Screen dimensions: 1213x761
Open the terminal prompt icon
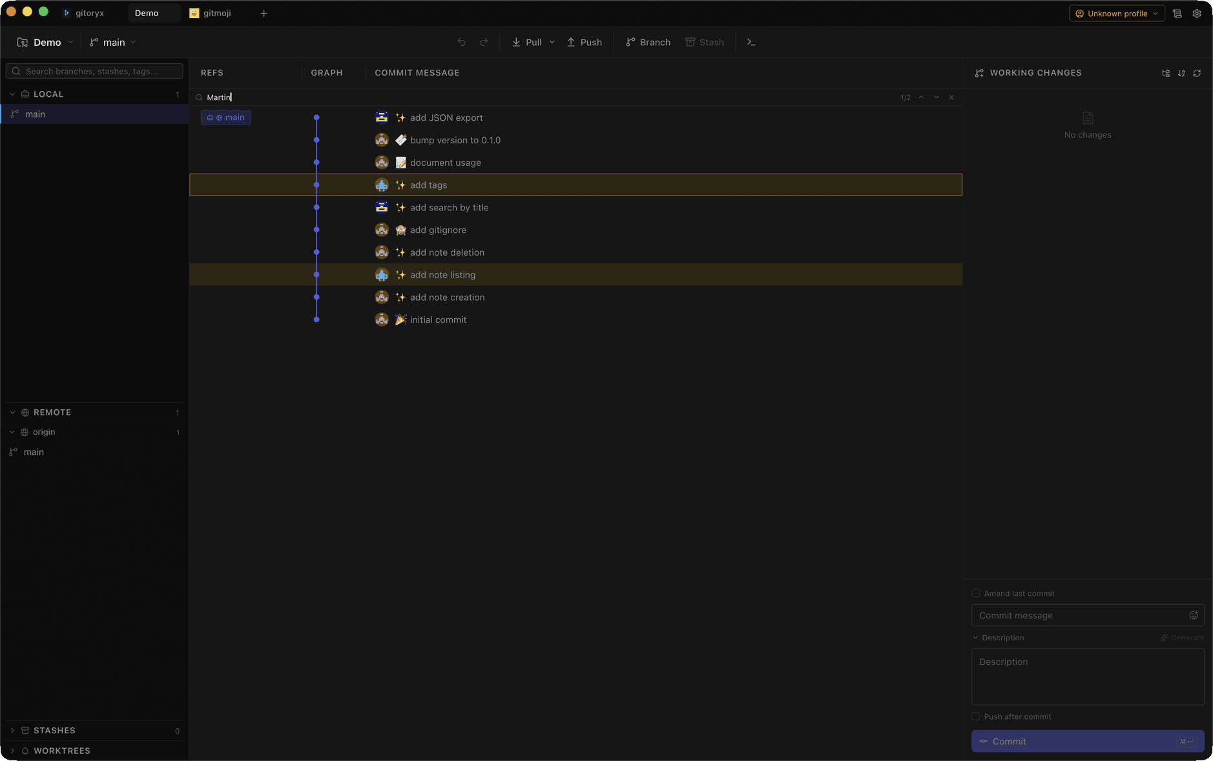[x=751, y=42]
